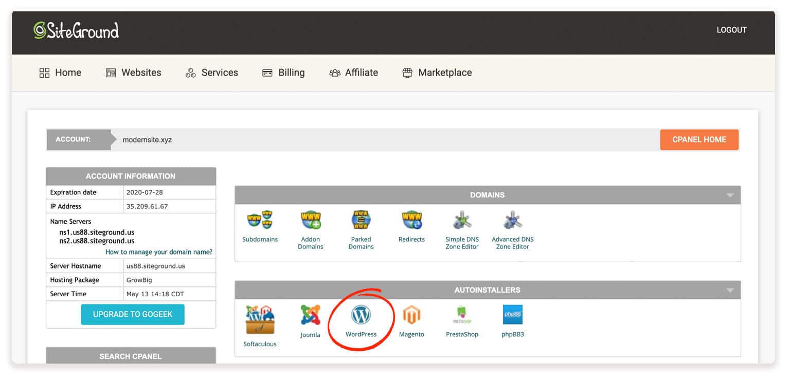
Task: Click the SEARCH CPANEL header
Action: coord(131,356)
